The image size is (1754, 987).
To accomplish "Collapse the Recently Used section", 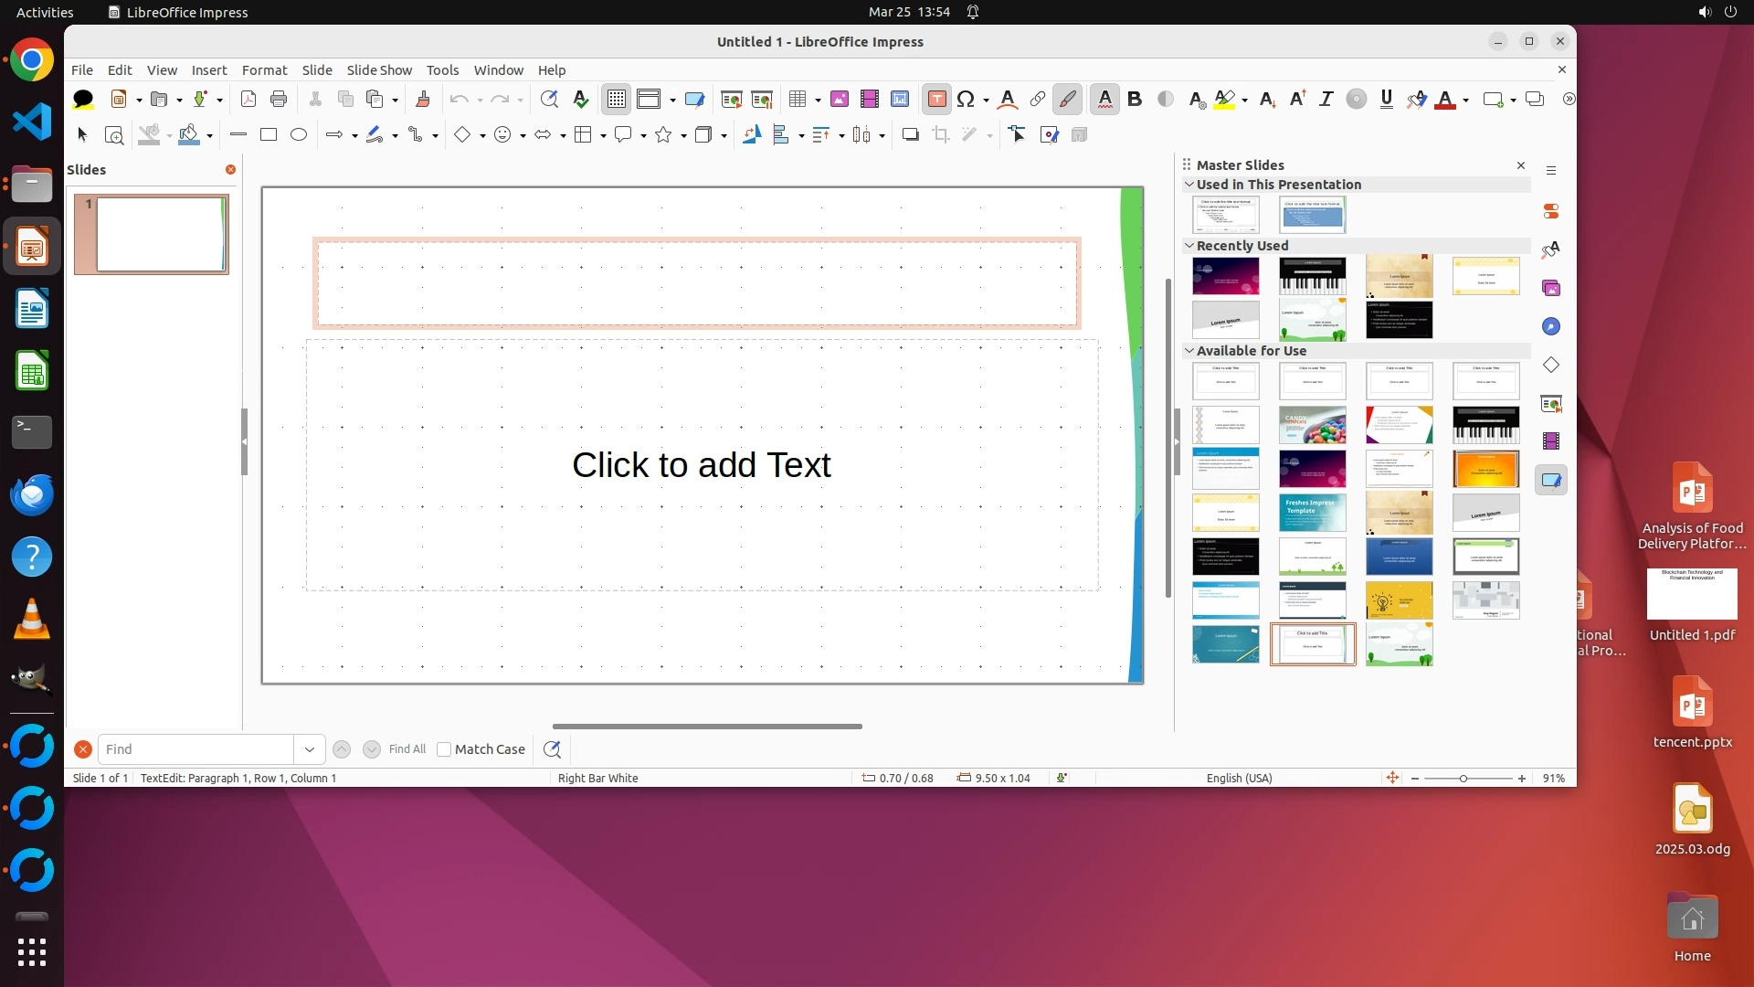I will click(1189, 245).
